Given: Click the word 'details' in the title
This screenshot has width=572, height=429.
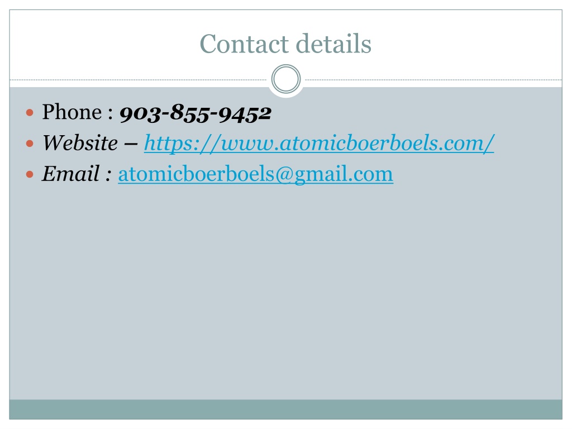Looking at the screenshot, I should pyautogui.click(x=333, y=44).
